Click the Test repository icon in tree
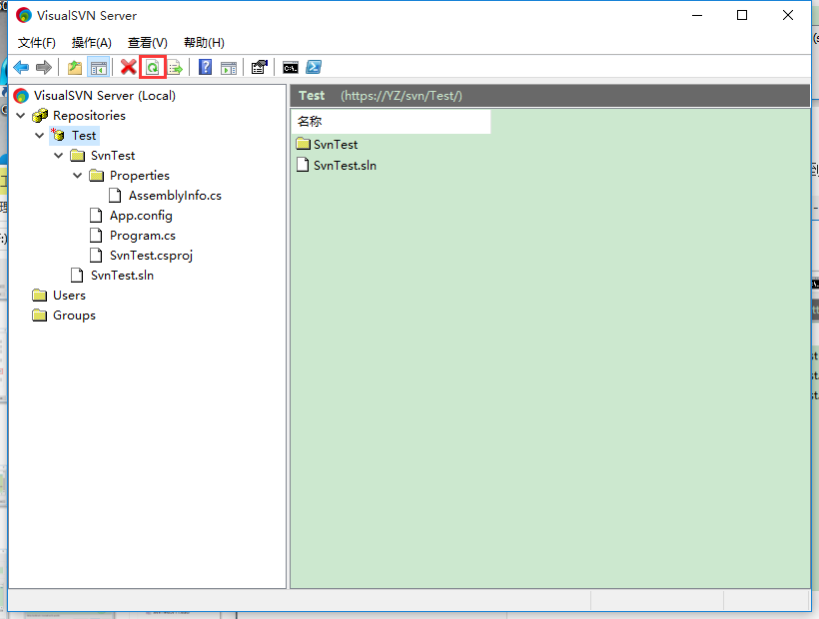Viewport: 819px width, 619px height. coord(58,135)
